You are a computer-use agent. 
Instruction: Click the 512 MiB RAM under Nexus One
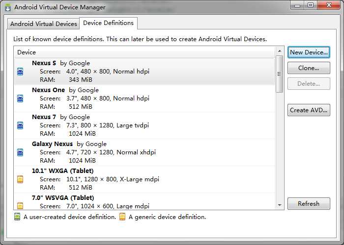point(81,107)
